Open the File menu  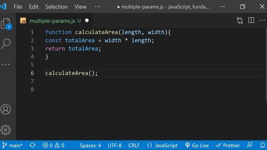click(x=18, y=7)
